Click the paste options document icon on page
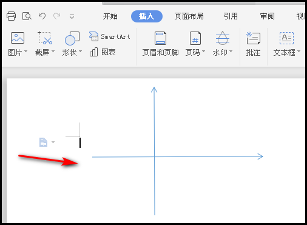 43,142
